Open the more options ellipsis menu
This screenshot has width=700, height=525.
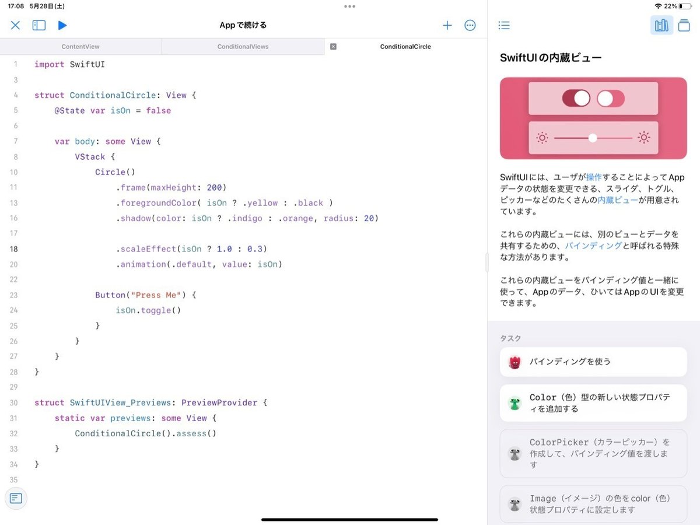(x=470, y=25)
